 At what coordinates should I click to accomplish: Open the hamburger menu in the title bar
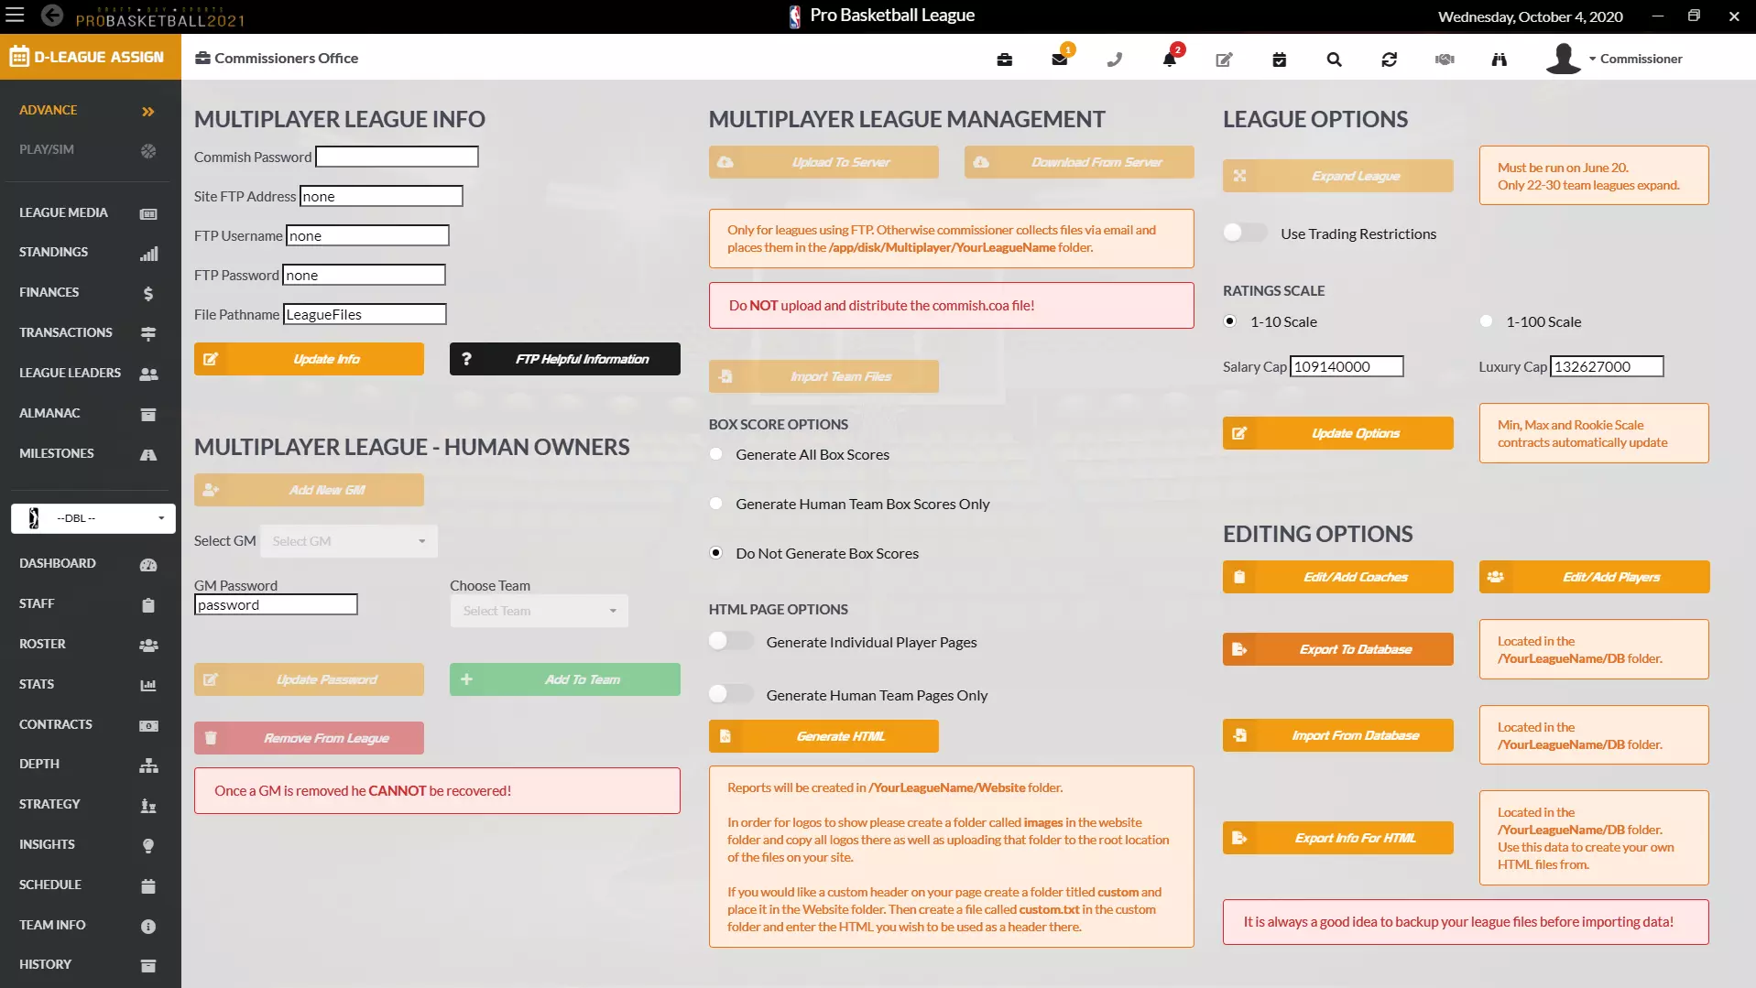pyautogui.click(x=15, y=15)
